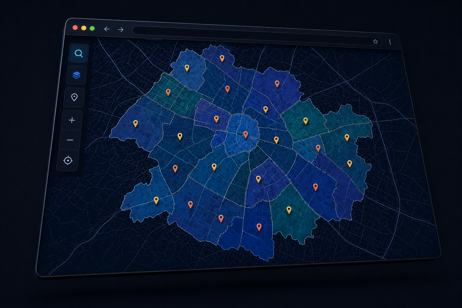Click the southernmost red map pin
Screen dimensions: 462x308
pos(259,226)
